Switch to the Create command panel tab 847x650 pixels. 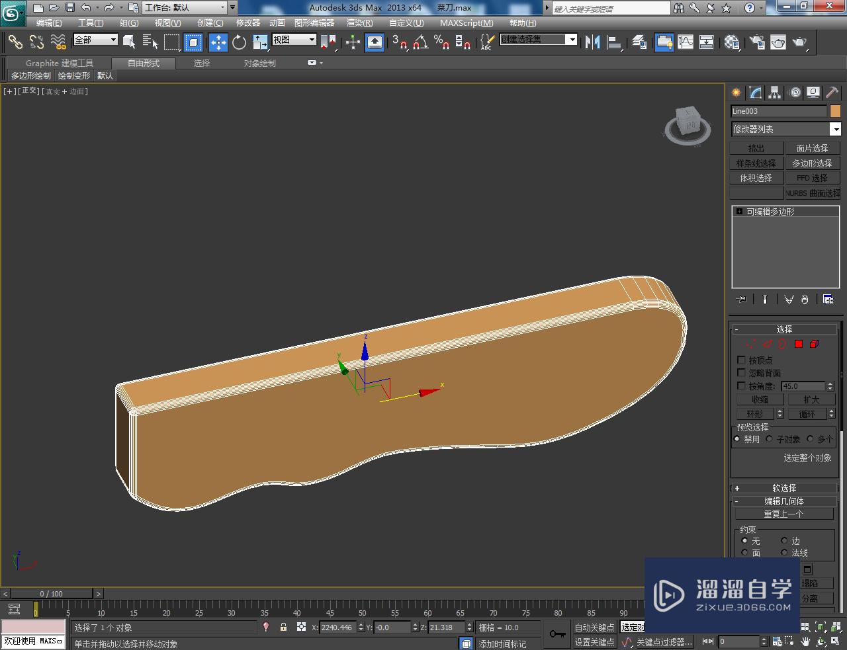(x=736, y=93)
